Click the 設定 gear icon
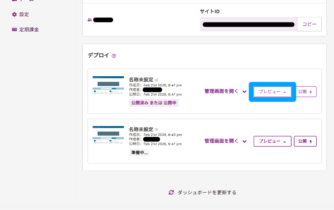The height and width of the screenshot is (210, 334). point(14,14)
